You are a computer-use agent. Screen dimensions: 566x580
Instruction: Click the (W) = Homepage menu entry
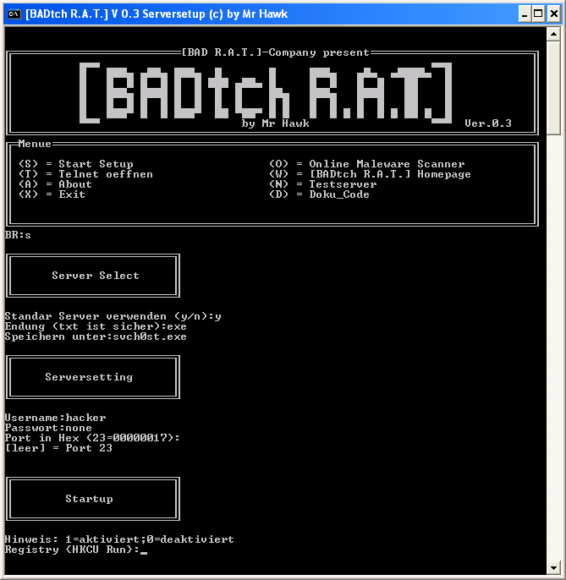point(370,174)
